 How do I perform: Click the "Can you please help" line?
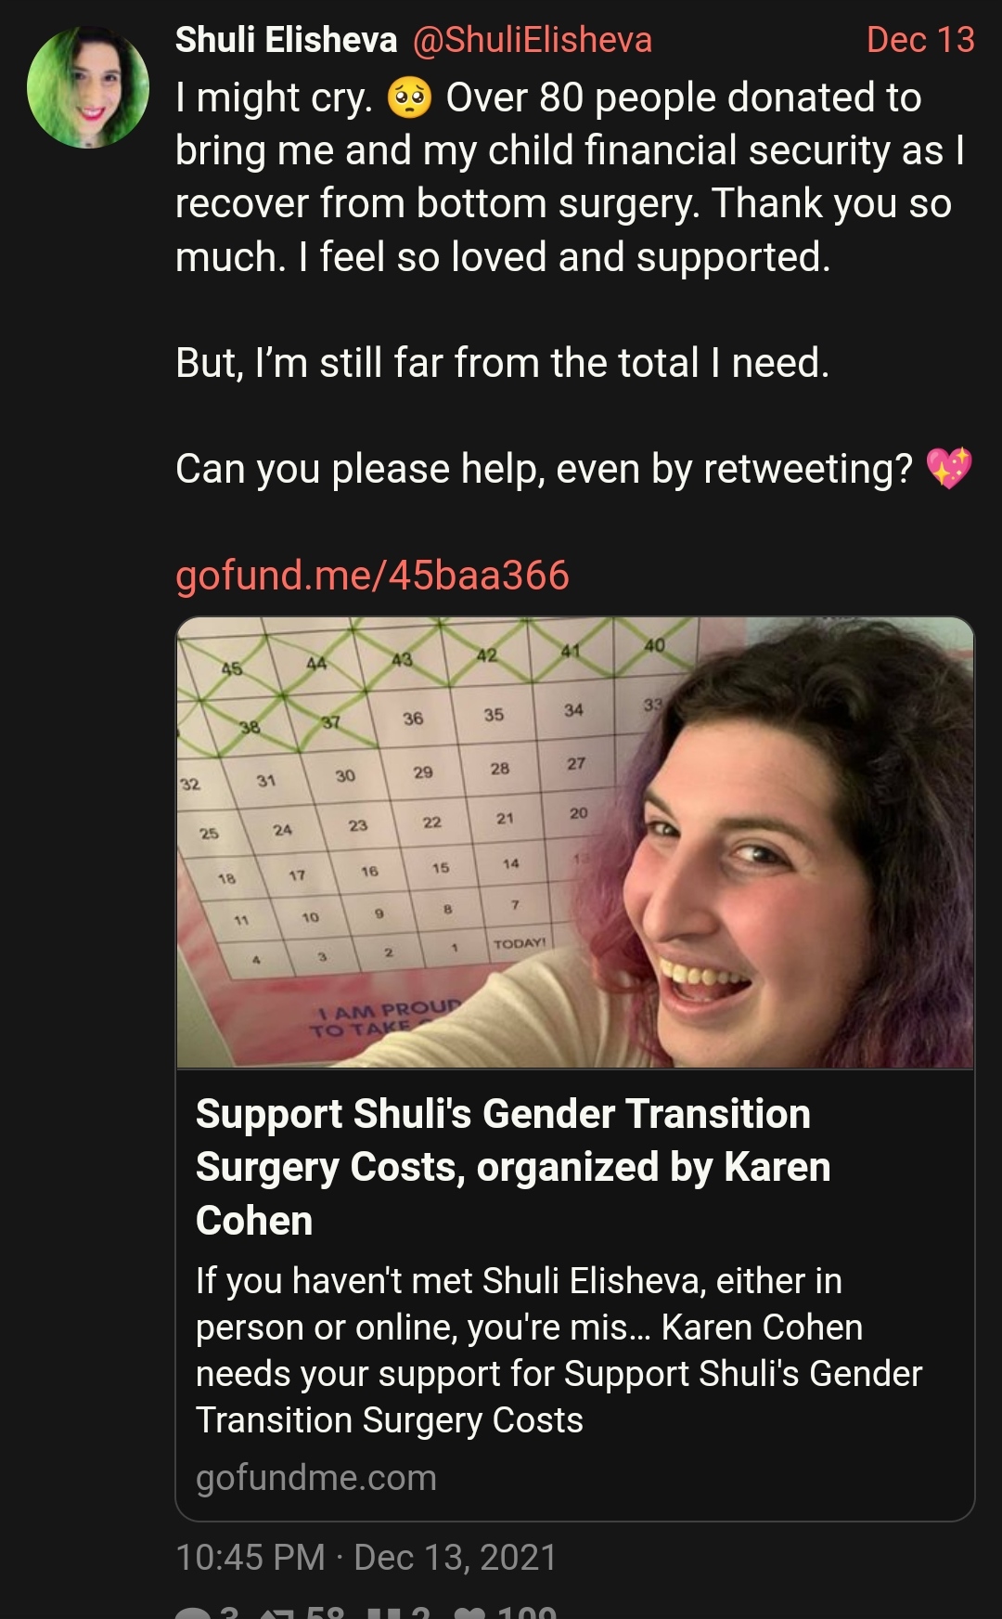click(544, 469)
